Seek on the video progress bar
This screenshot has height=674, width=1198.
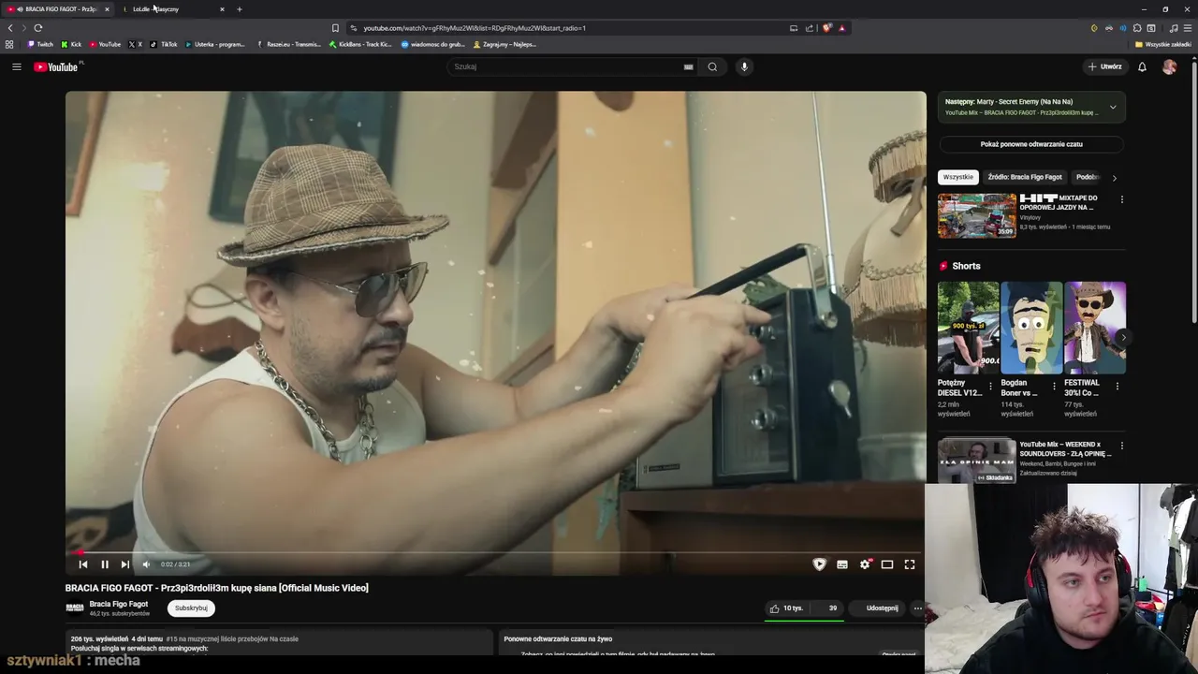tap(495, 552)
